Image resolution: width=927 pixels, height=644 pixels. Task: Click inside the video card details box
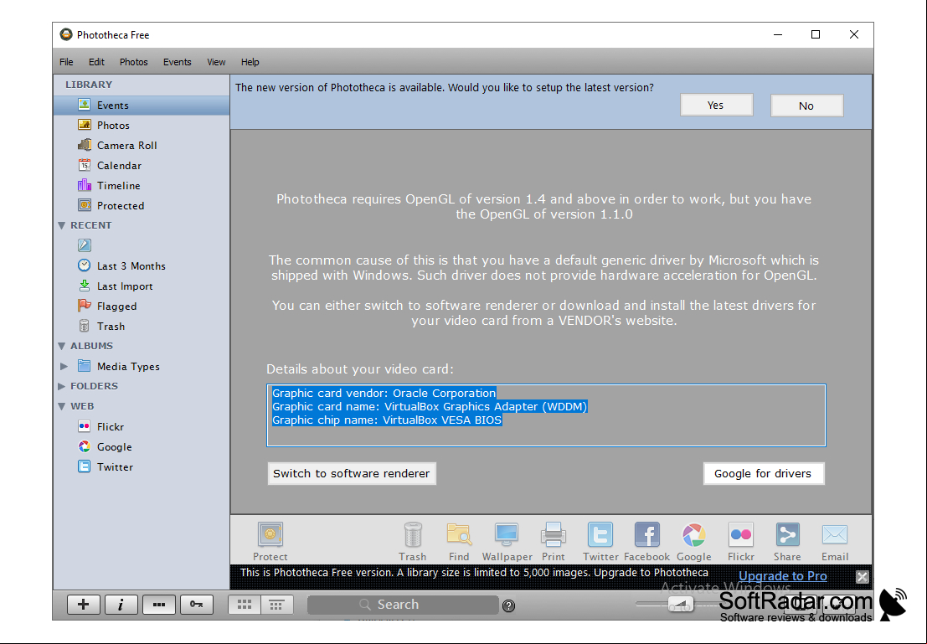(x=546, y=415)
